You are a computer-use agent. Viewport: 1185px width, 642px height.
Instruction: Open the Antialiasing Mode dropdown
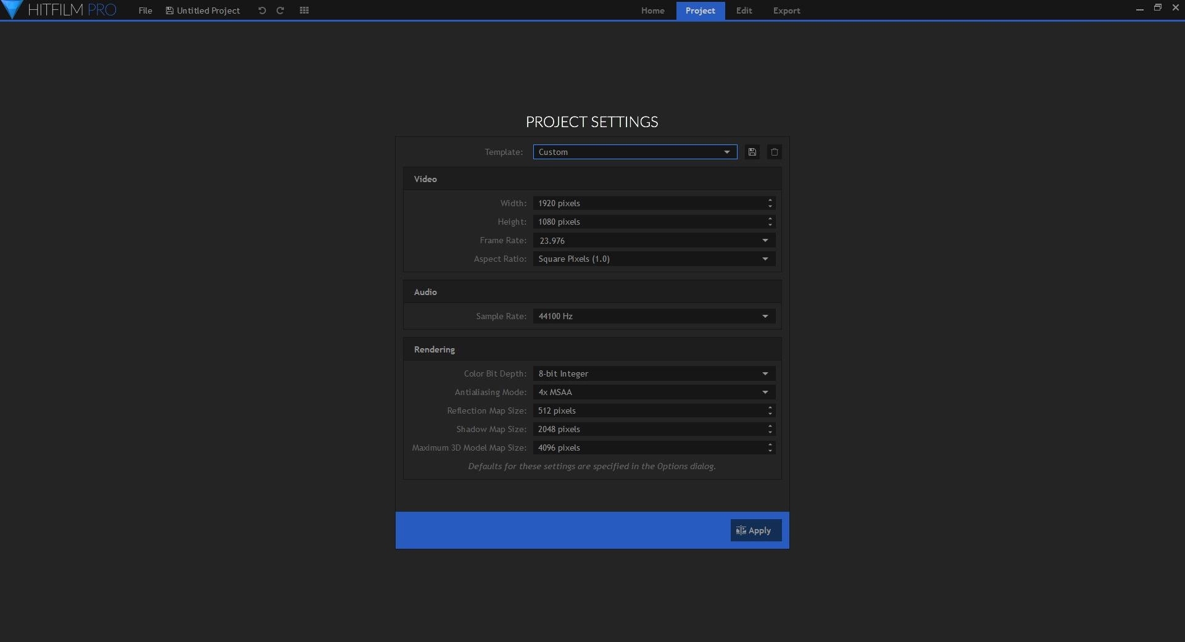click(x=654, y=392)
